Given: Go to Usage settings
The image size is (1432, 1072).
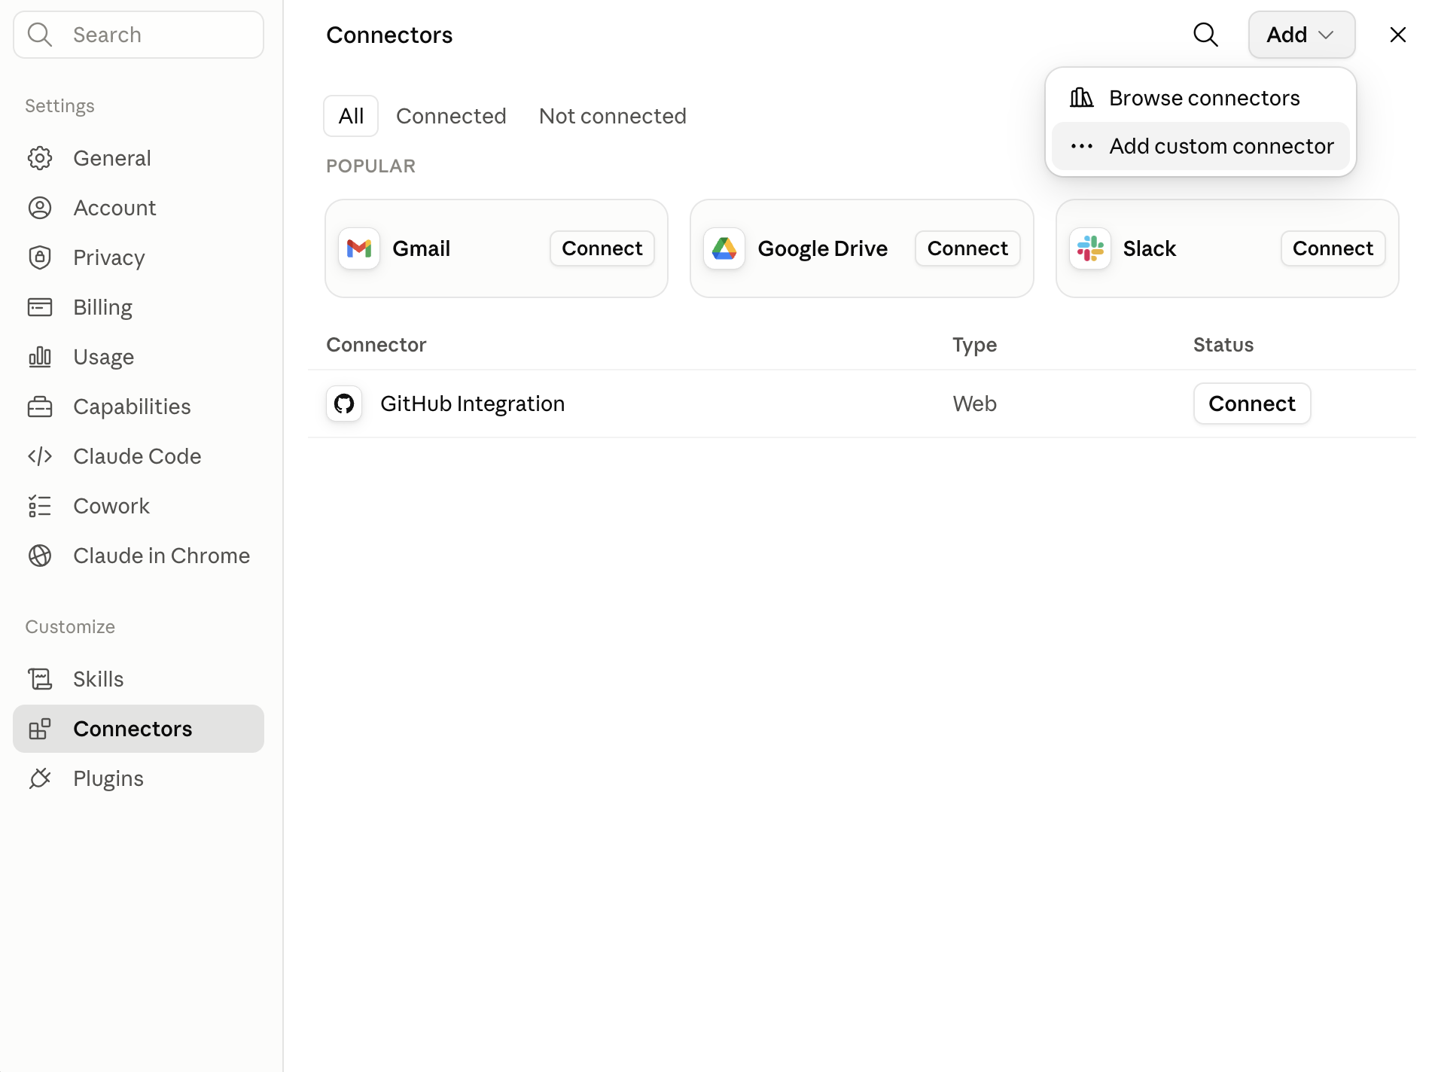Looking at the screenshot, I should pyautogui.click(x=139, y=357).
